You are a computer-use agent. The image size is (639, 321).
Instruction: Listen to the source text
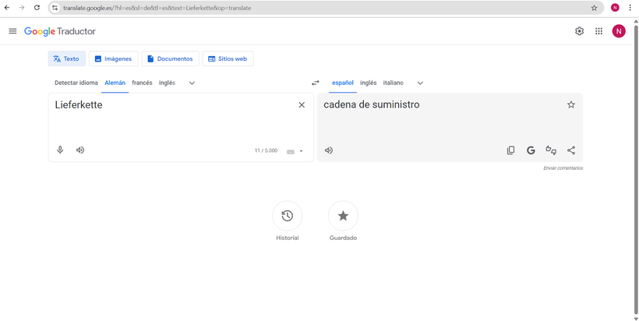pyautogui.click(x=80, y=150)
